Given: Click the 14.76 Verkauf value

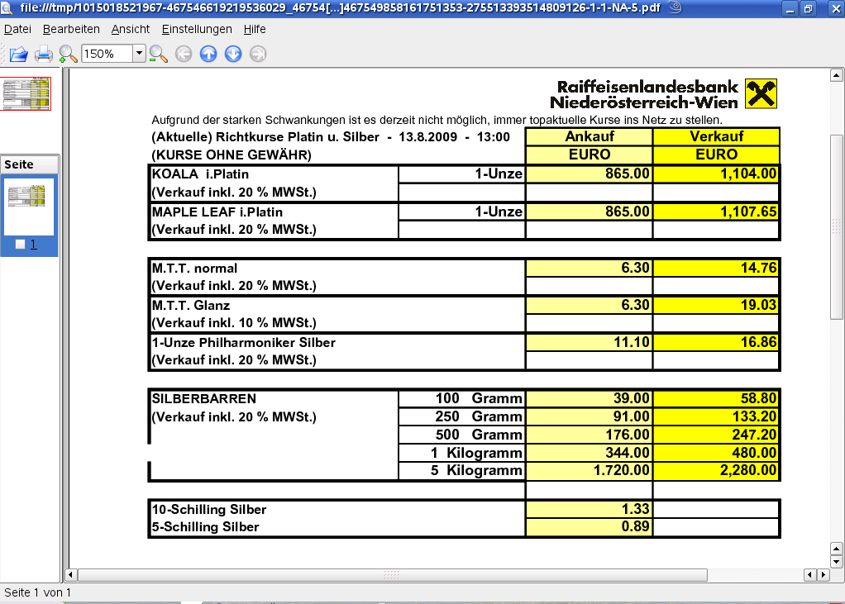Looking at the screenshot, I should coord(759,268).
